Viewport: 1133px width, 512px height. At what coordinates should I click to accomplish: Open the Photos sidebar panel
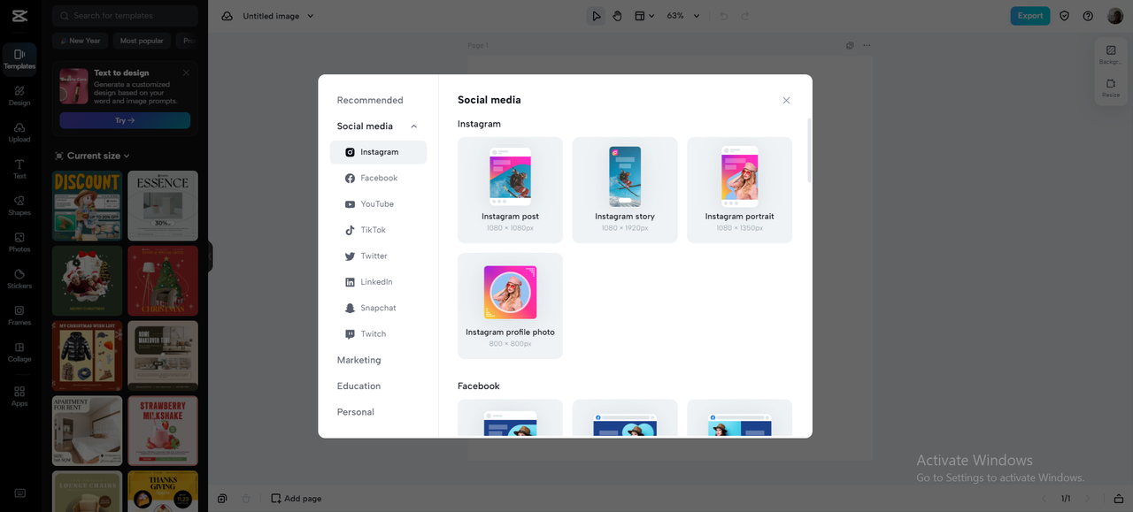point(19,242)
